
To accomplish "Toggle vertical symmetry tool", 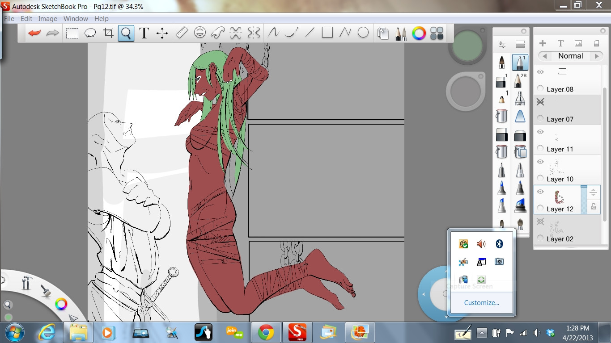I will click(254, 33).
